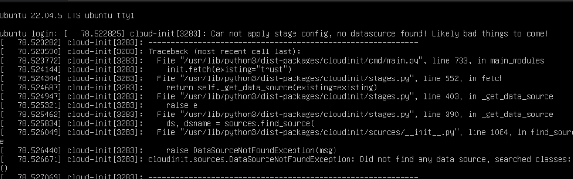573x179 pixels.
Task: Click the 'Likely bad things to come!' message
Action: click(490, 34)
